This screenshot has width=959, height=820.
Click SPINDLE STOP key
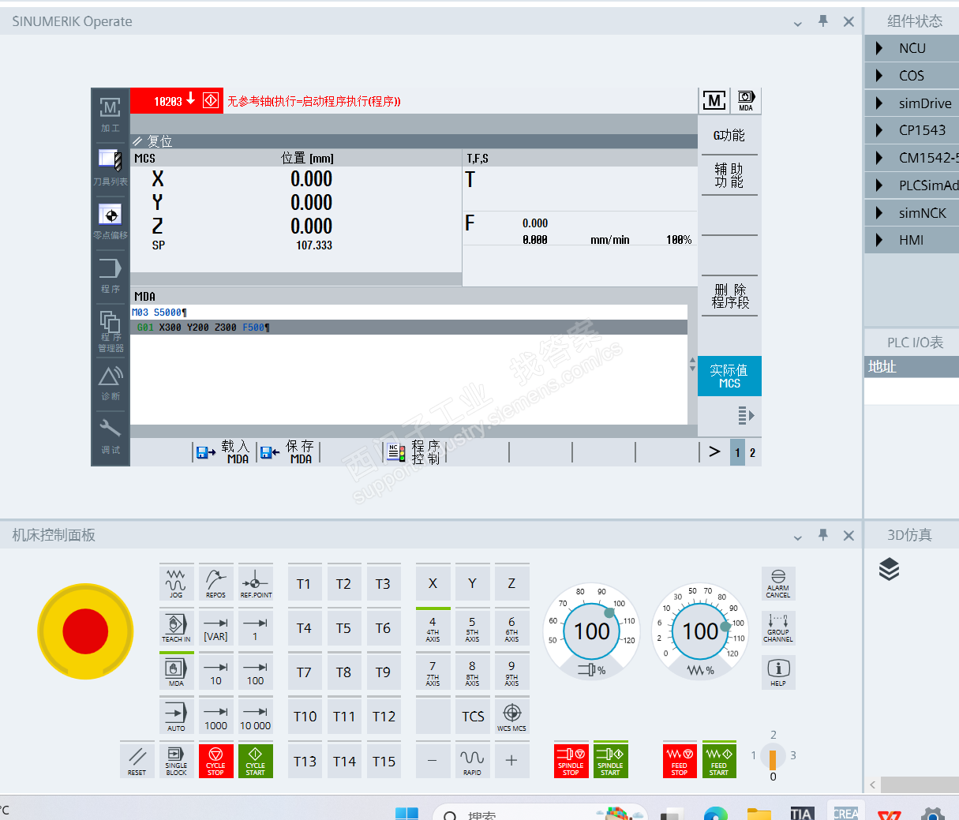pyautogui.click(x=571, y=761)
